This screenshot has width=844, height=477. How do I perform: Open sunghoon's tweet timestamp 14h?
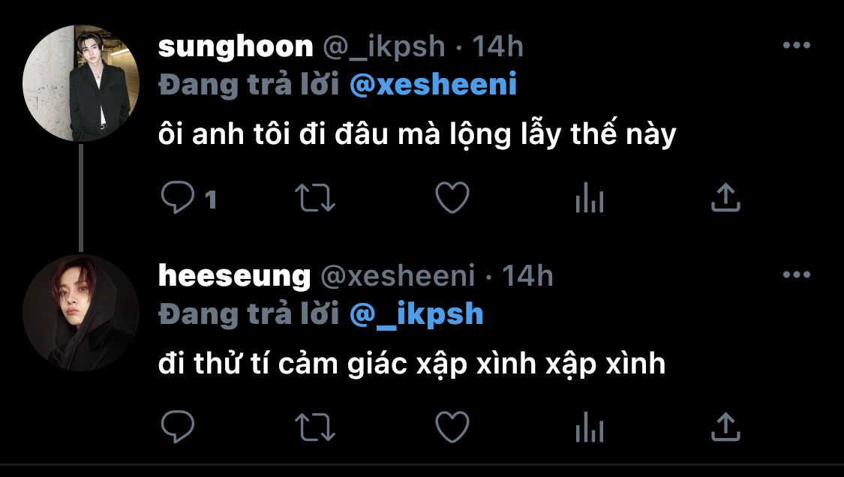[x=498, y=46]
